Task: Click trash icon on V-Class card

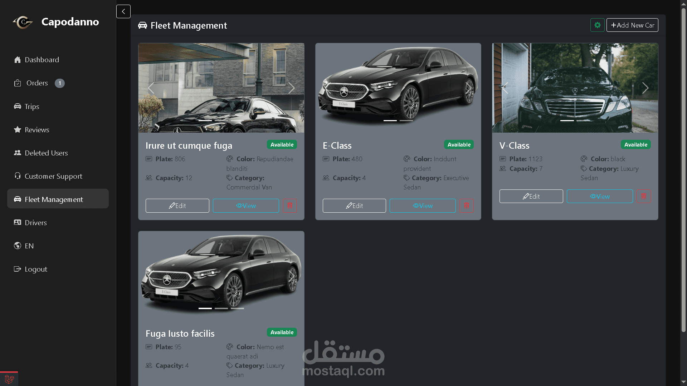Action: click(643, 196)
